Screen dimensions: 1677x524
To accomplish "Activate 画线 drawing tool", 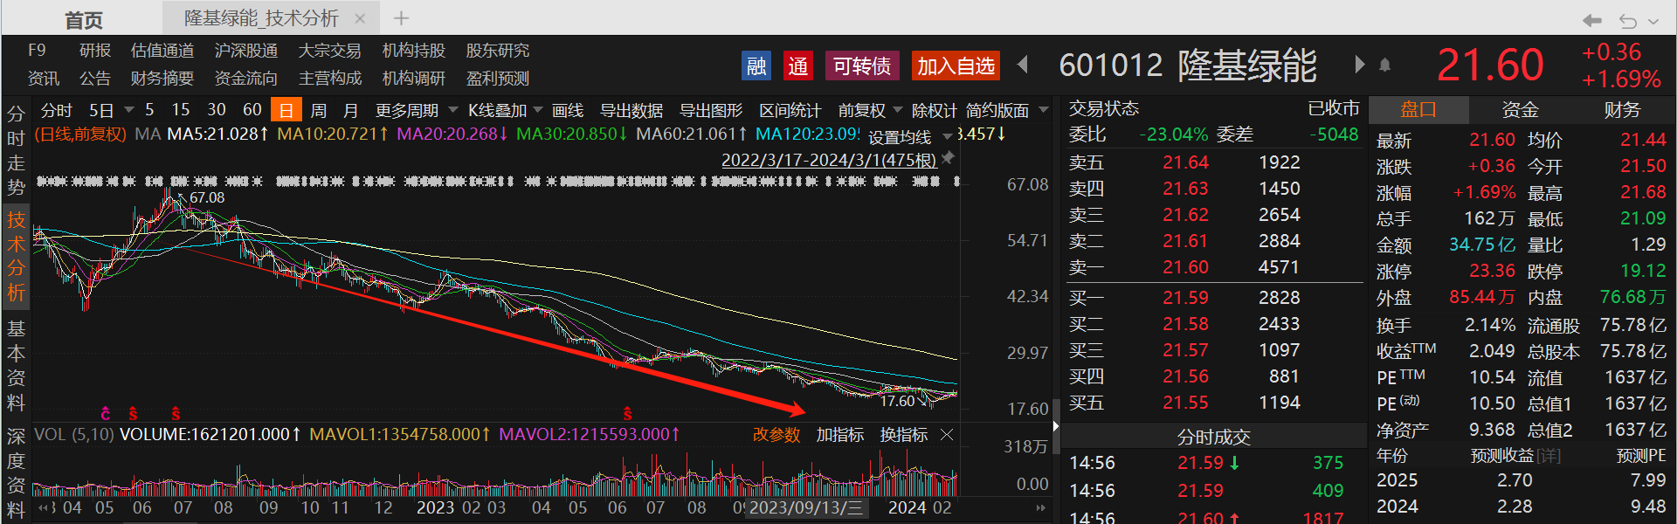I will pos(568,110).
